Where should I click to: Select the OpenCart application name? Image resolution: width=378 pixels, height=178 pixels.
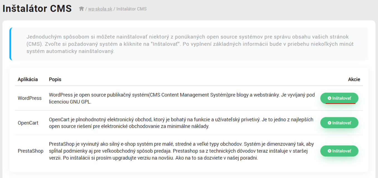click(28, 123)
